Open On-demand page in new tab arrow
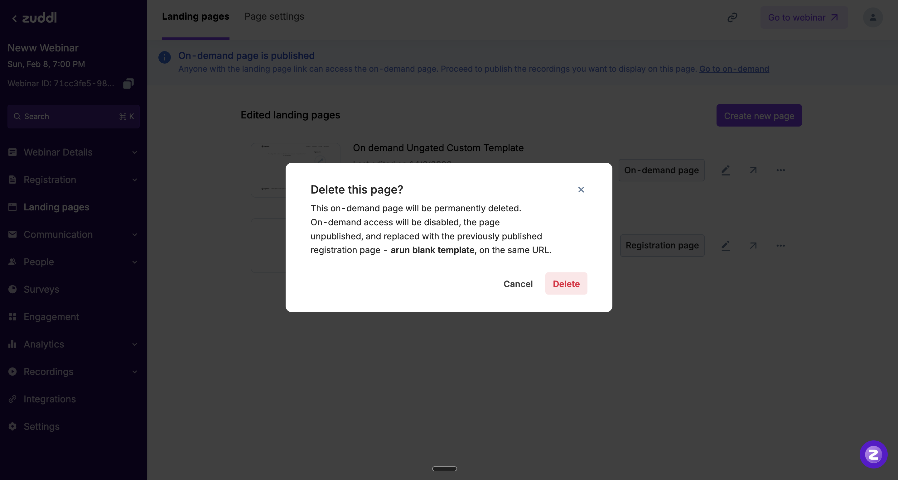 point(753,170)
